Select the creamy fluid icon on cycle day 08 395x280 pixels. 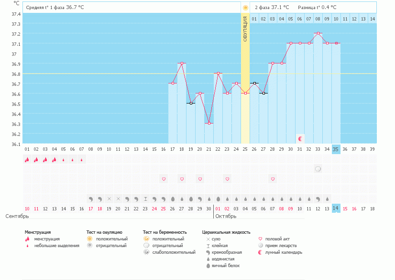(91, 199)
